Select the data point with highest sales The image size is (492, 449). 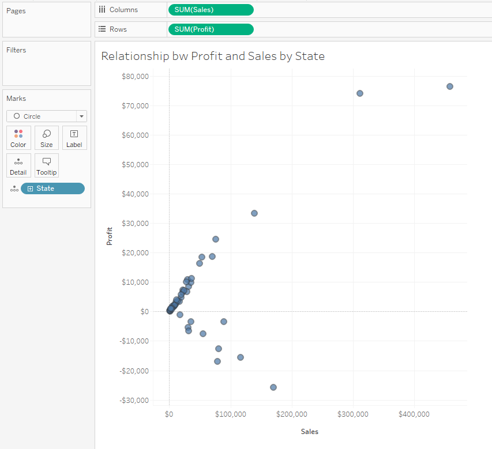(x=449, y=86)
